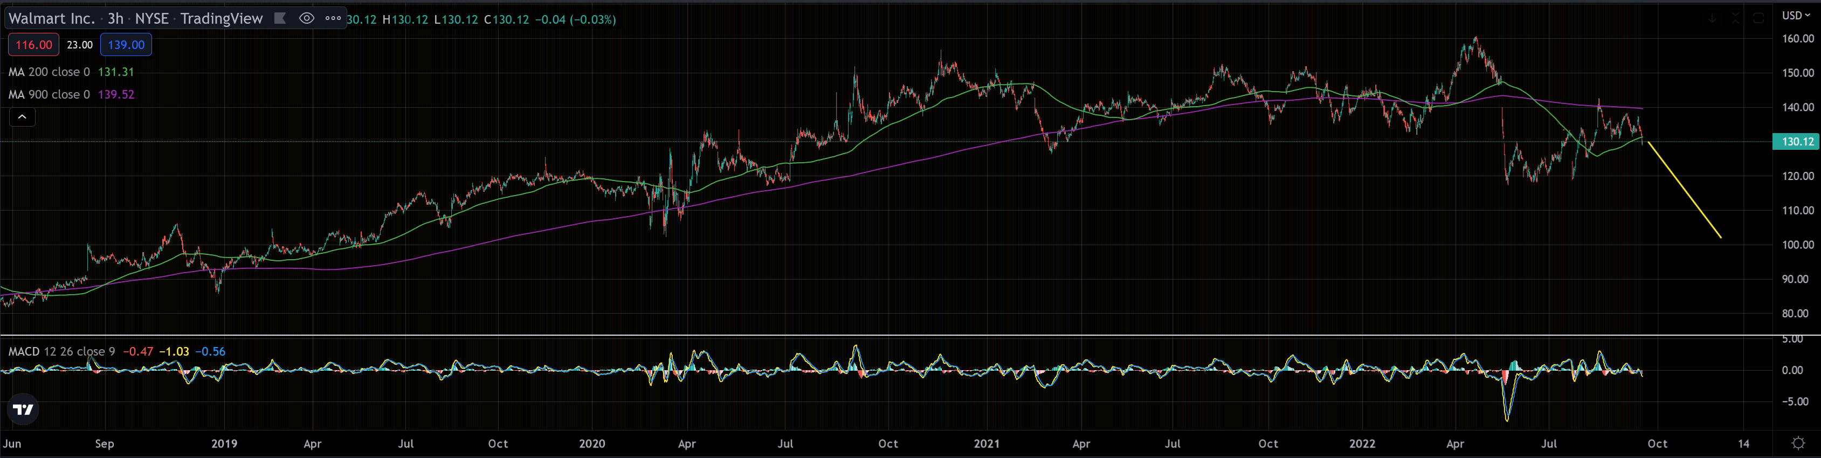The width and height of the screenshot is (1821, 458).
Task: Click the 2021 label on time axis
Action: (986, 444)
